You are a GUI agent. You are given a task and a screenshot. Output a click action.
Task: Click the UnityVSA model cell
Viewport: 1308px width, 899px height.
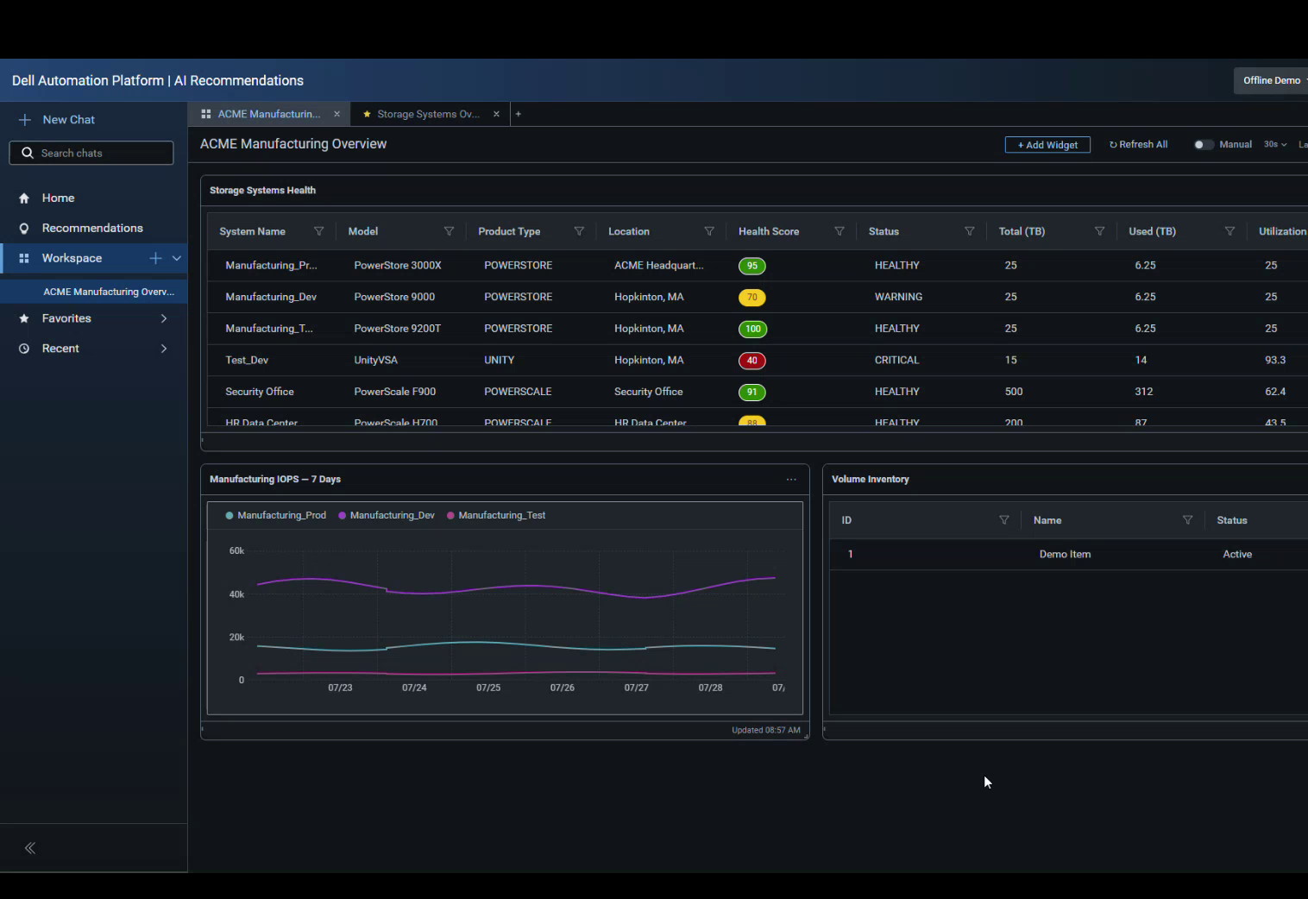pyautogui.click(x=375, y=360)
